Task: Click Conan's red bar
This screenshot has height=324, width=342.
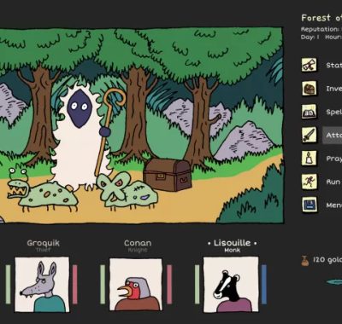Action: (x=169, y=285)
